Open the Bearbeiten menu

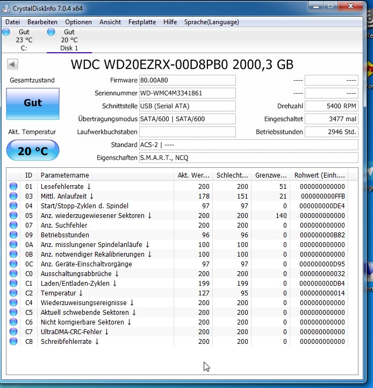(42, 22)
